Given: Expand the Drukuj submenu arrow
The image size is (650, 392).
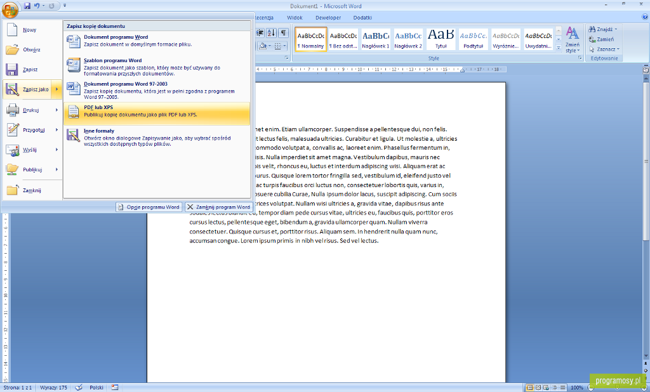Looking at the screenshot, I should [56, 110].
